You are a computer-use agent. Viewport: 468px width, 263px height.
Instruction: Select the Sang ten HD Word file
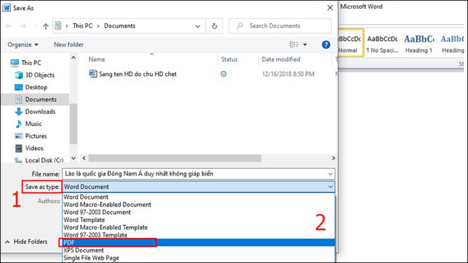coord(138,74)
